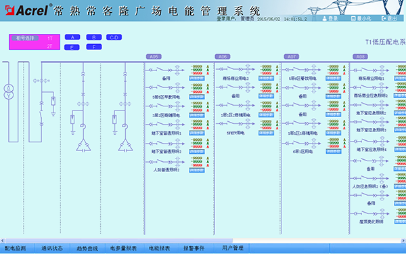
Task: Click the second capacitor bank triangle symbol
Action: [x=126, y=145]
